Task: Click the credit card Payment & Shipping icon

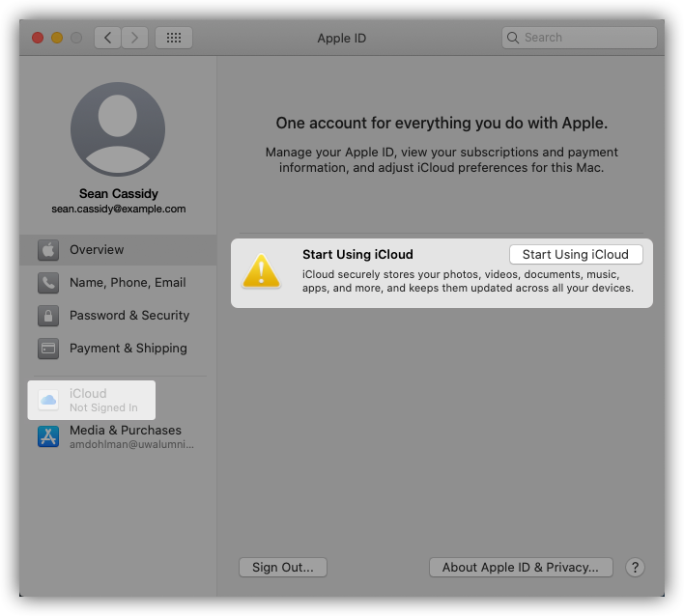Action: 48,349
